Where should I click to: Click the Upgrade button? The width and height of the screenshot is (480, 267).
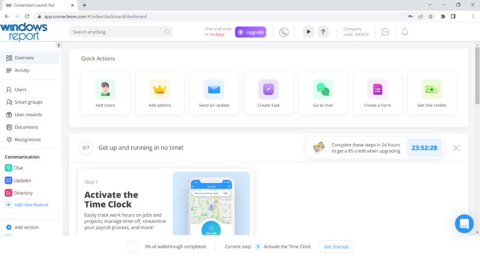point(251,32)
